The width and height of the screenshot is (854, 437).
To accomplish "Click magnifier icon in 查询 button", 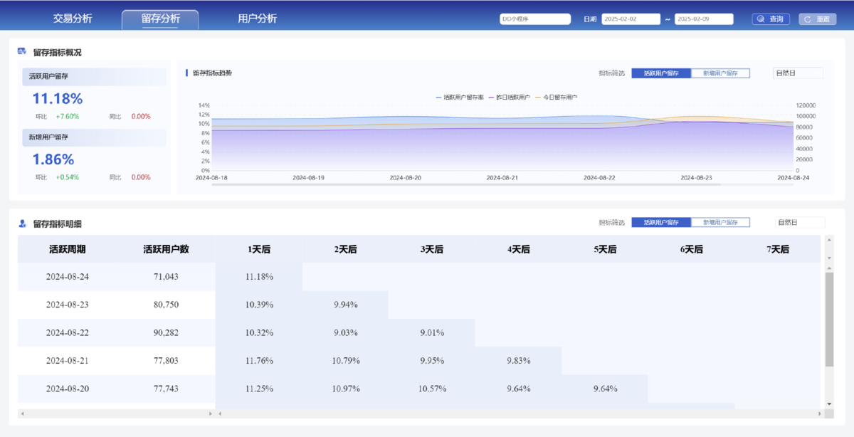I will (761, 19).
